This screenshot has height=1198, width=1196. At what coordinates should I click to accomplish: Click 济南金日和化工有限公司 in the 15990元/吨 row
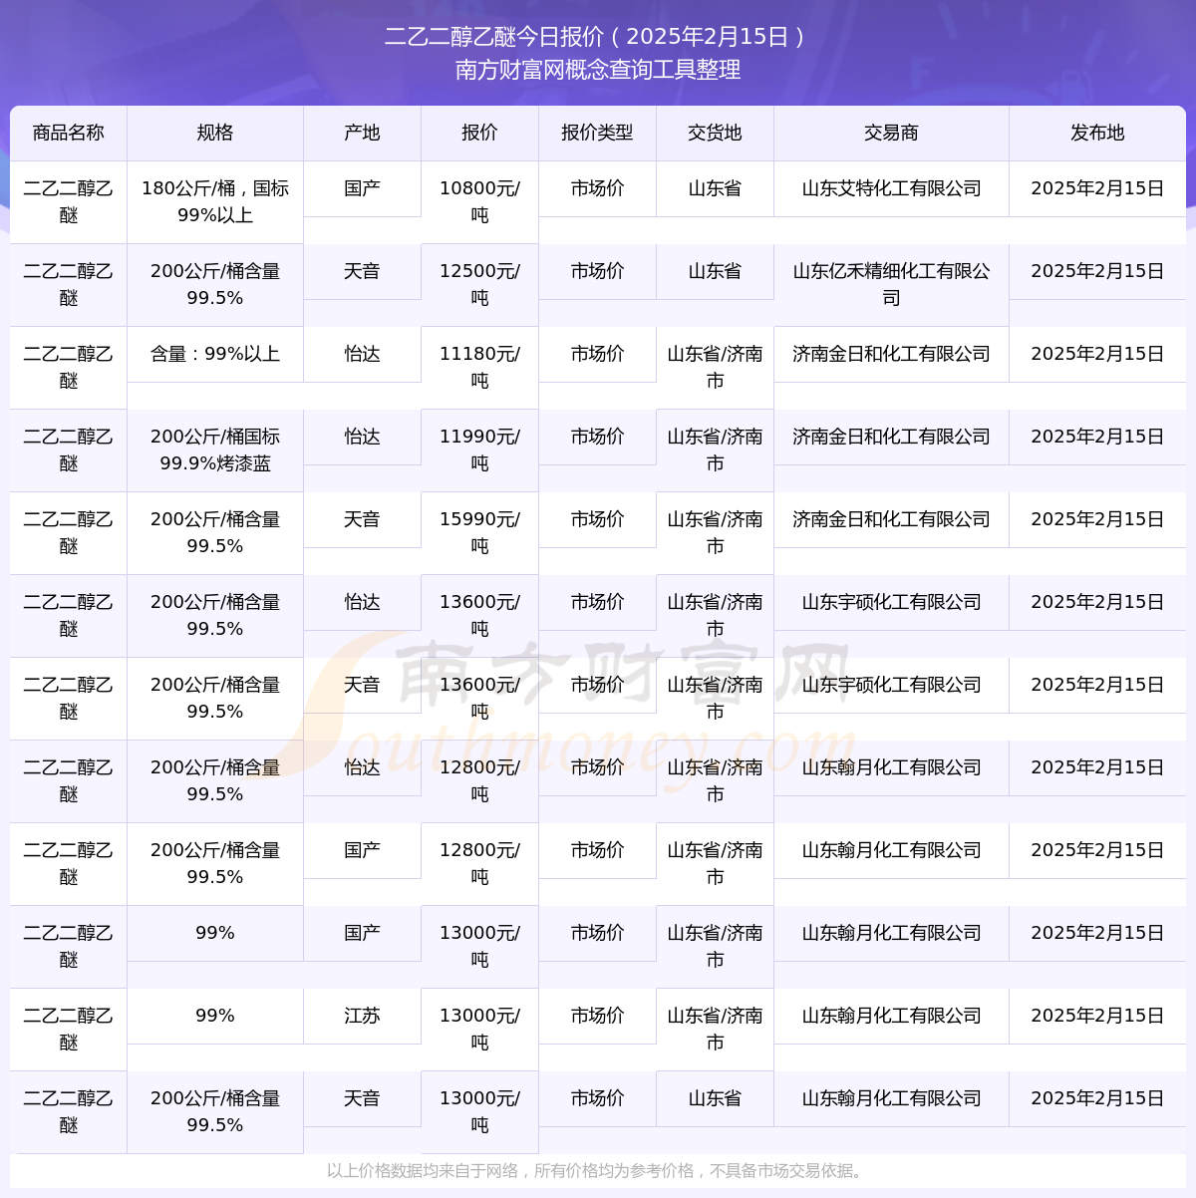[891, 519]
